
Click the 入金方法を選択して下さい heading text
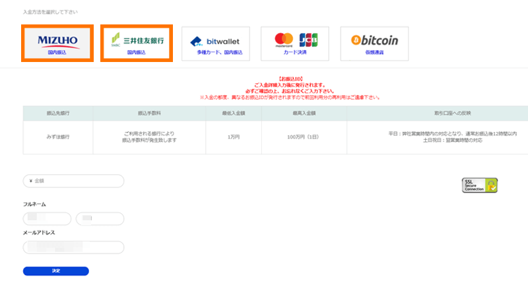point(50,12)
